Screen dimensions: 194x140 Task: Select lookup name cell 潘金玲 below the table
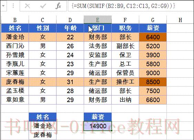coord(43,126)
